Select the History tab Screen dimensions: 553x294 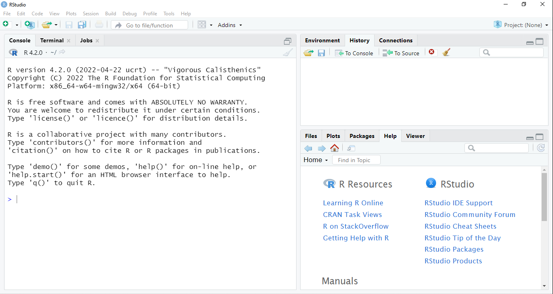point(360,40)
